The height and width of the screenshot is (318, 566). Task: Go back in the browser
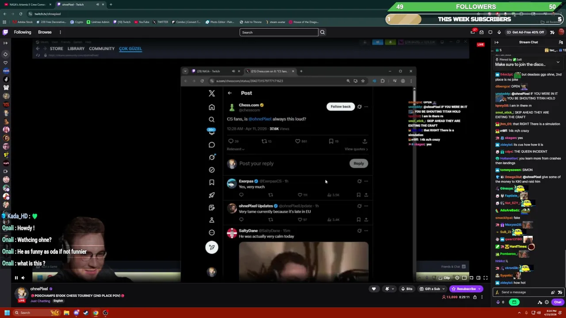pos(4,14)
